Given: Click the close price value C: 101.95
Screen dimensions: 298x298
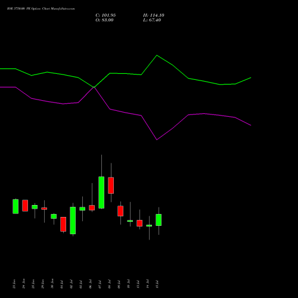Looking at the screenshot, I should pos(105,15).
